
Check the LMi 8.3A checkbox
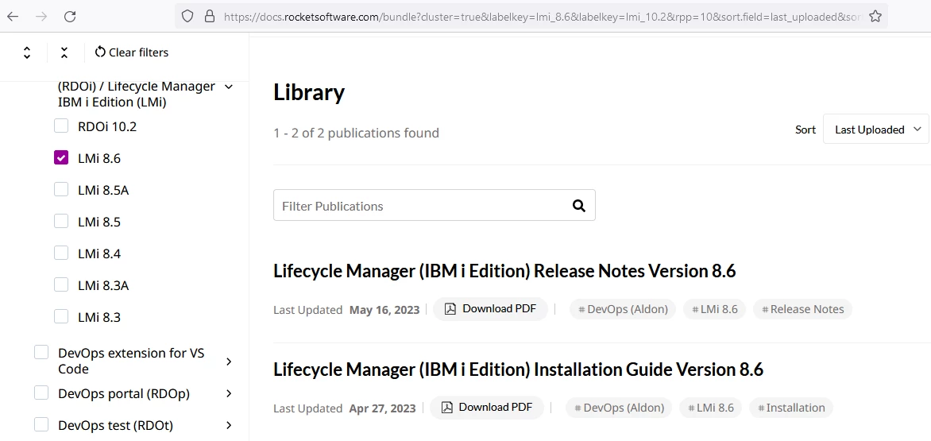coord(61,285)
